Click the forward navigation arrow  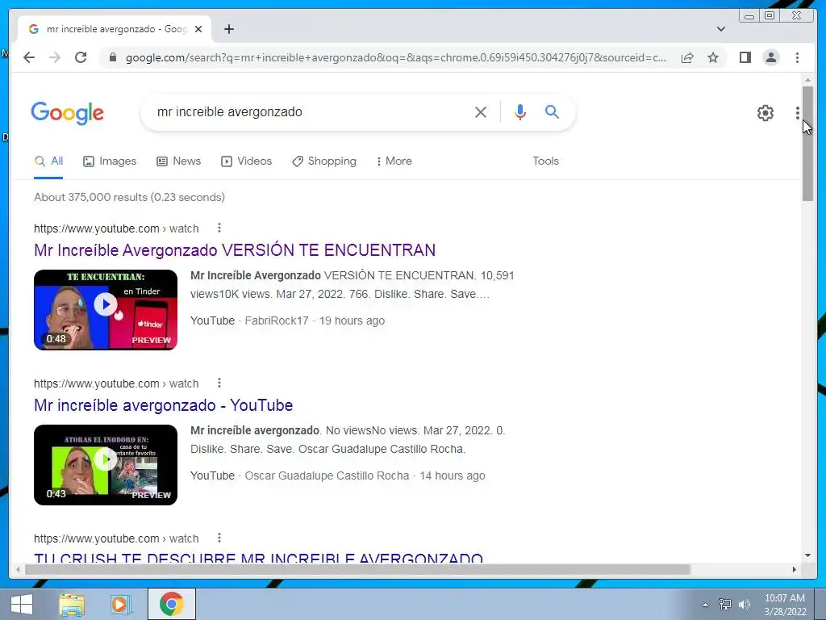pos(55,57)
